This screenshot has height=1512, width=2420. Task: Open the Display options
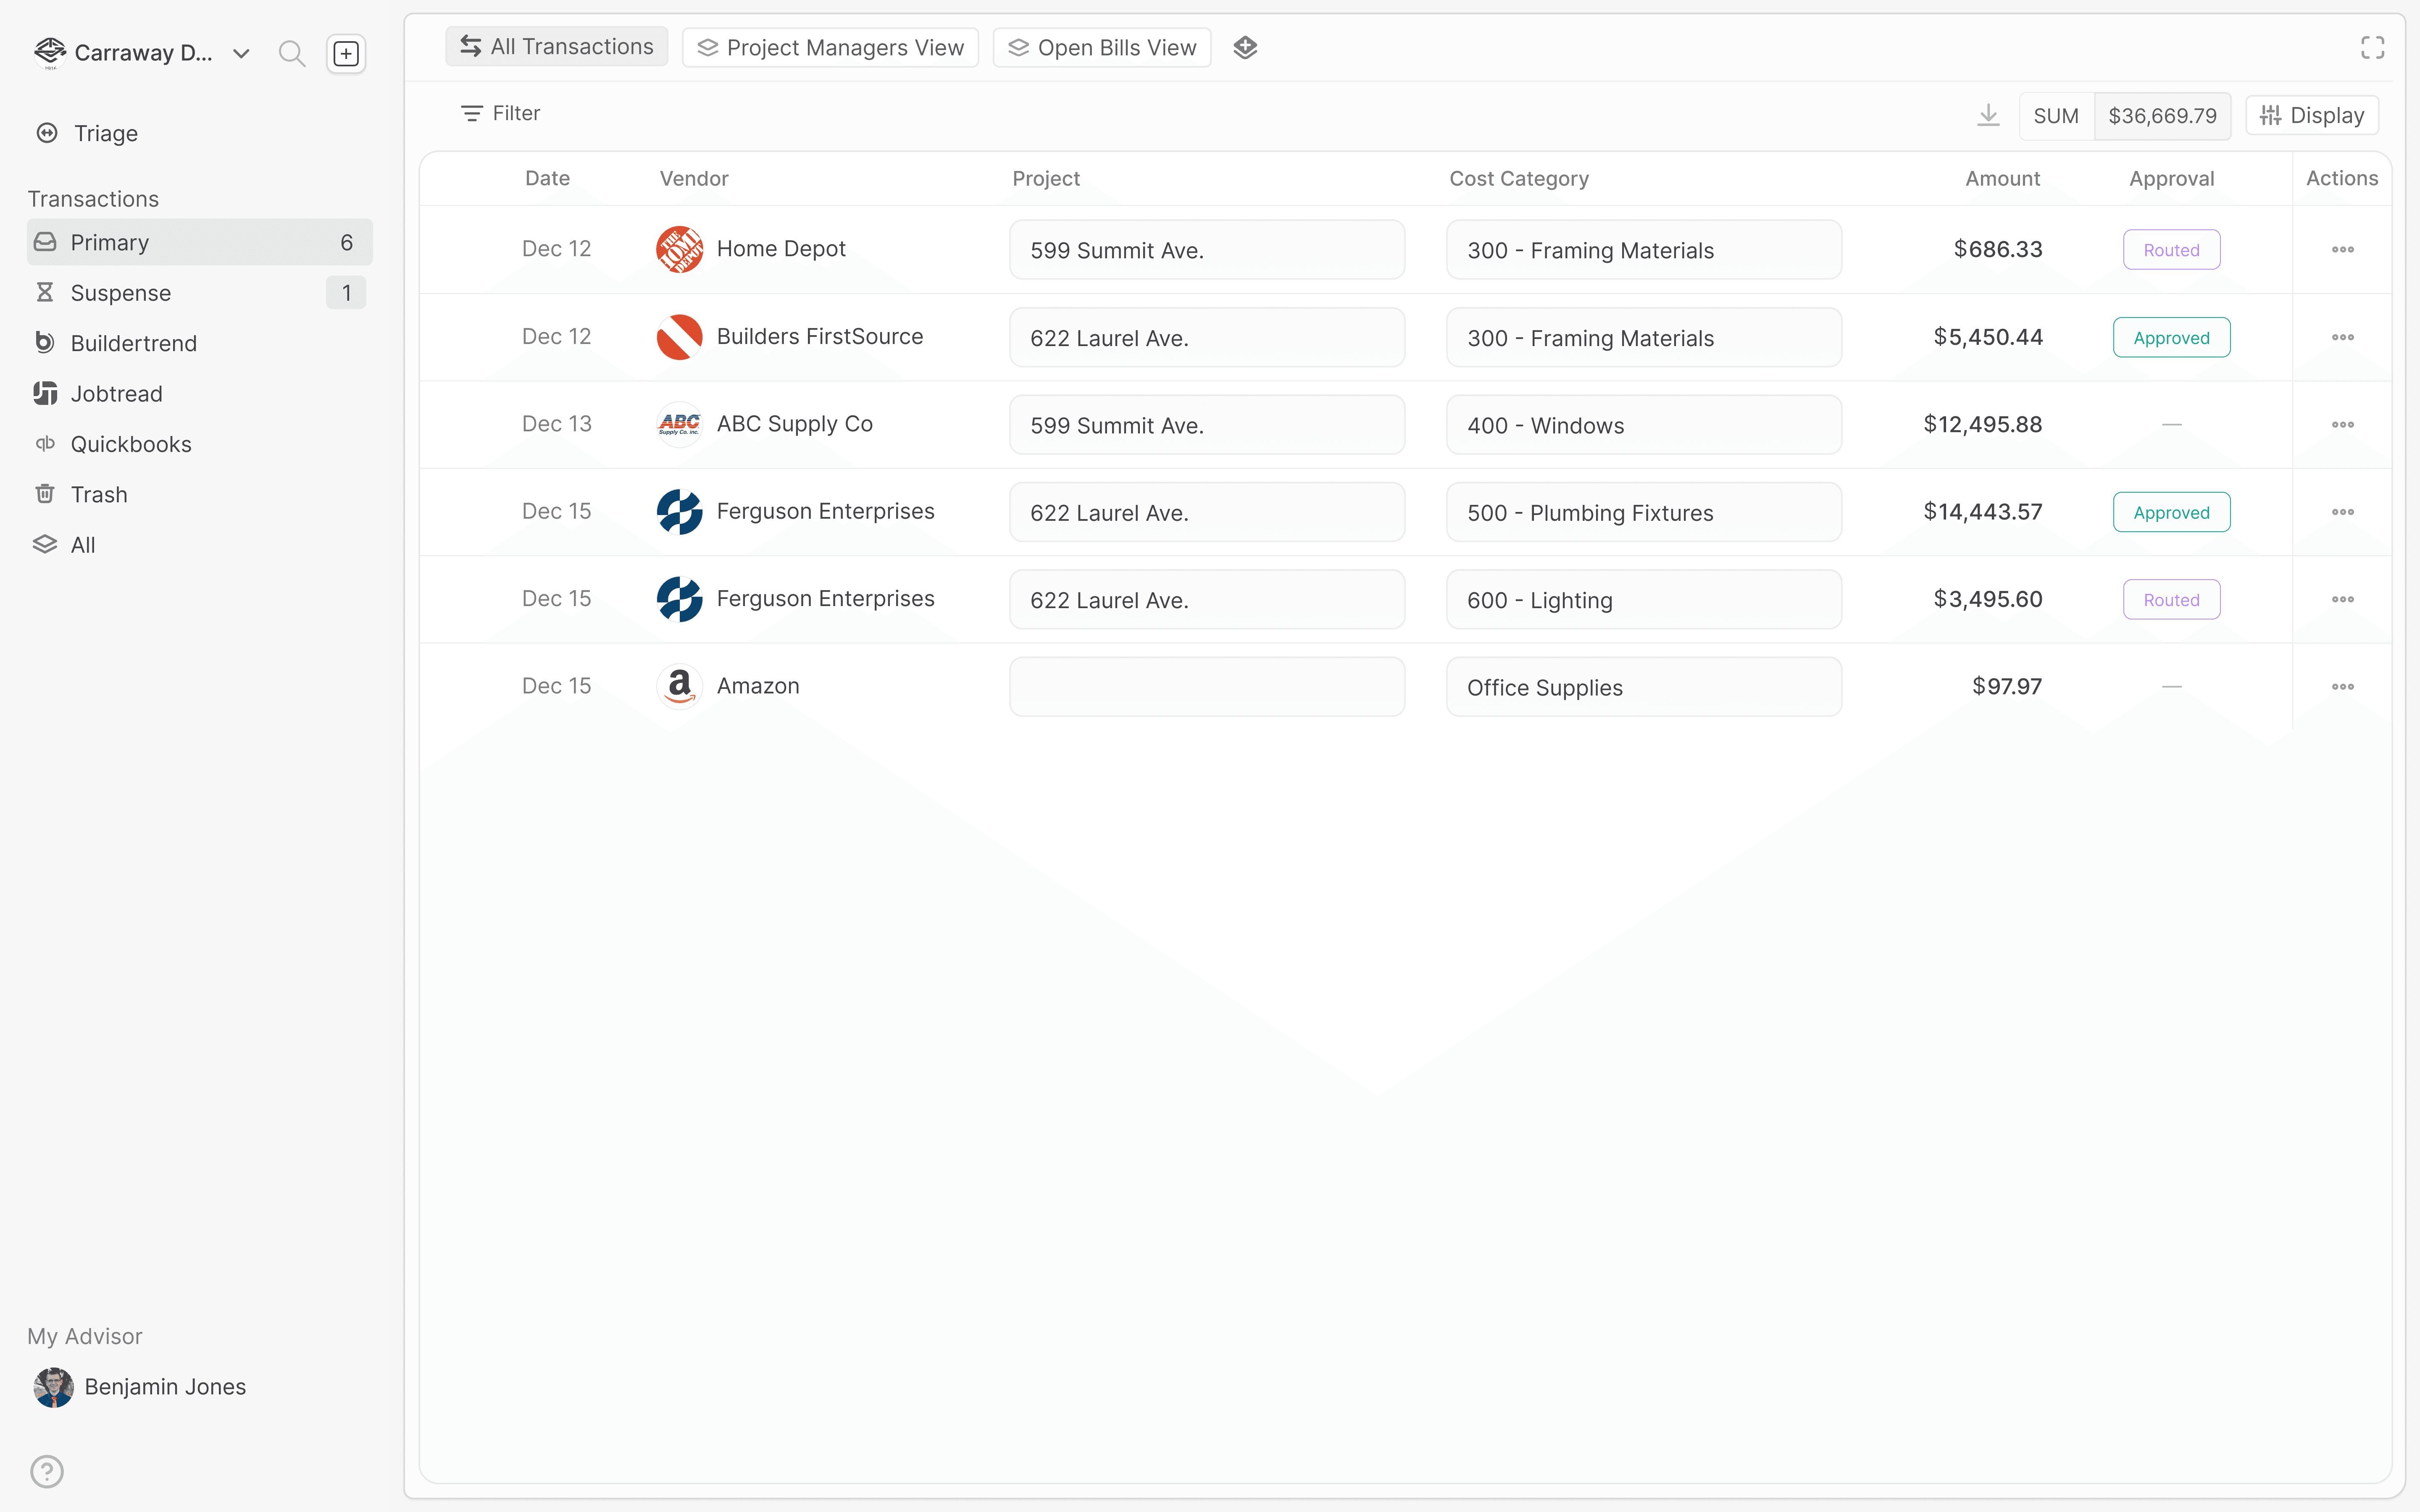point(2311,115)
